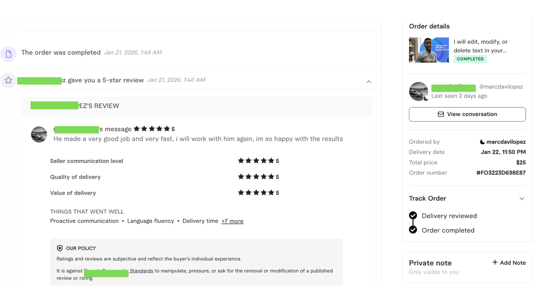Collapse the 5-star review section
The width and height of the screenshot is (541, 304).
coord(368,82)
